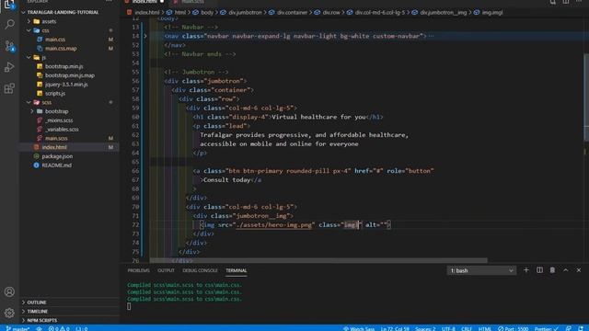The image size is (589, 331).
Task: Click div.container breadcrumb segment
Action: pos(292,12)
